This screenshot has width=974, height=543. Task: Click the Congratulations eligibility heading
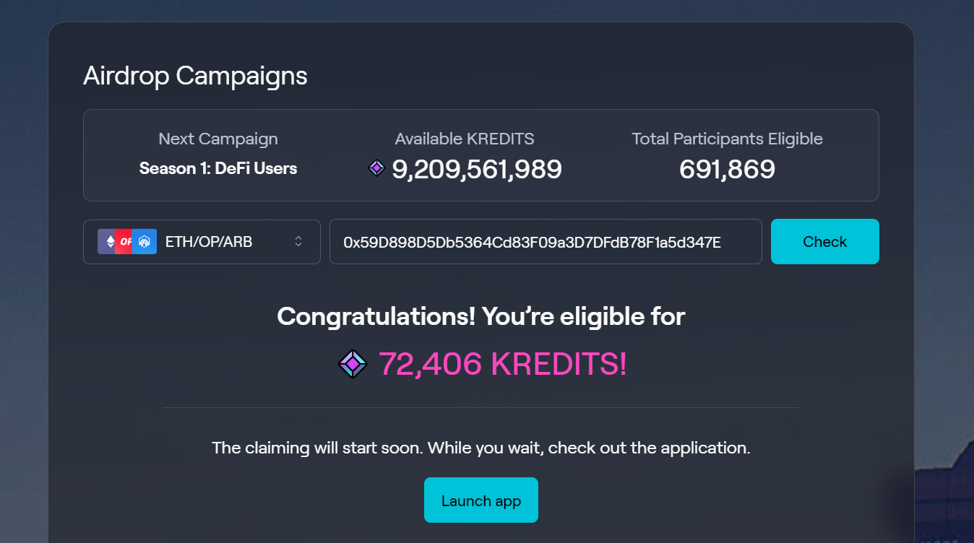point(481,316)
